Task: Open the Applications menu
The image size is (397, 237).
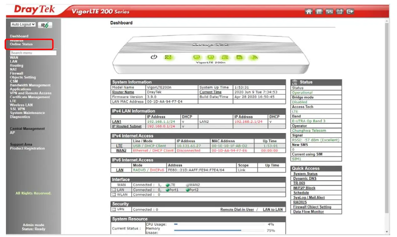Action: tap(20, 89)
